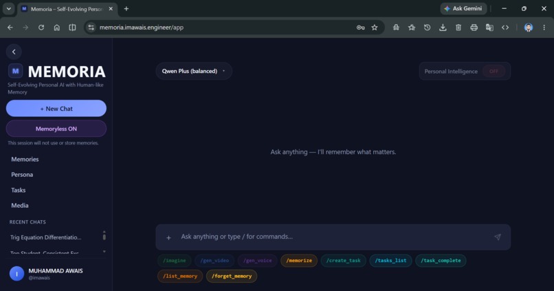The image size is (554, 291).
Task: Click the translate page icon
Action: [489, 28]
